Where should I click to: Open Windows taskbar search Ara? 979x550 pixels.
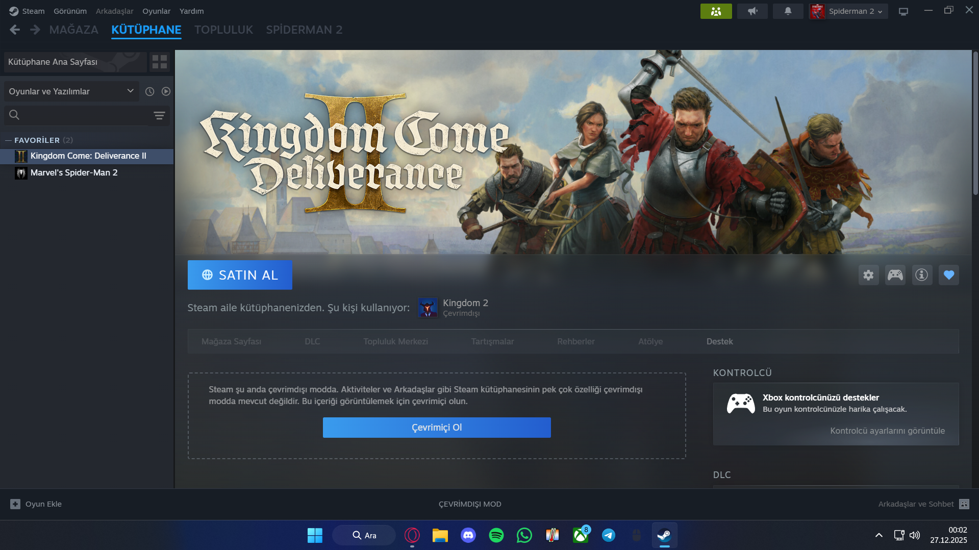click(364, 535)
